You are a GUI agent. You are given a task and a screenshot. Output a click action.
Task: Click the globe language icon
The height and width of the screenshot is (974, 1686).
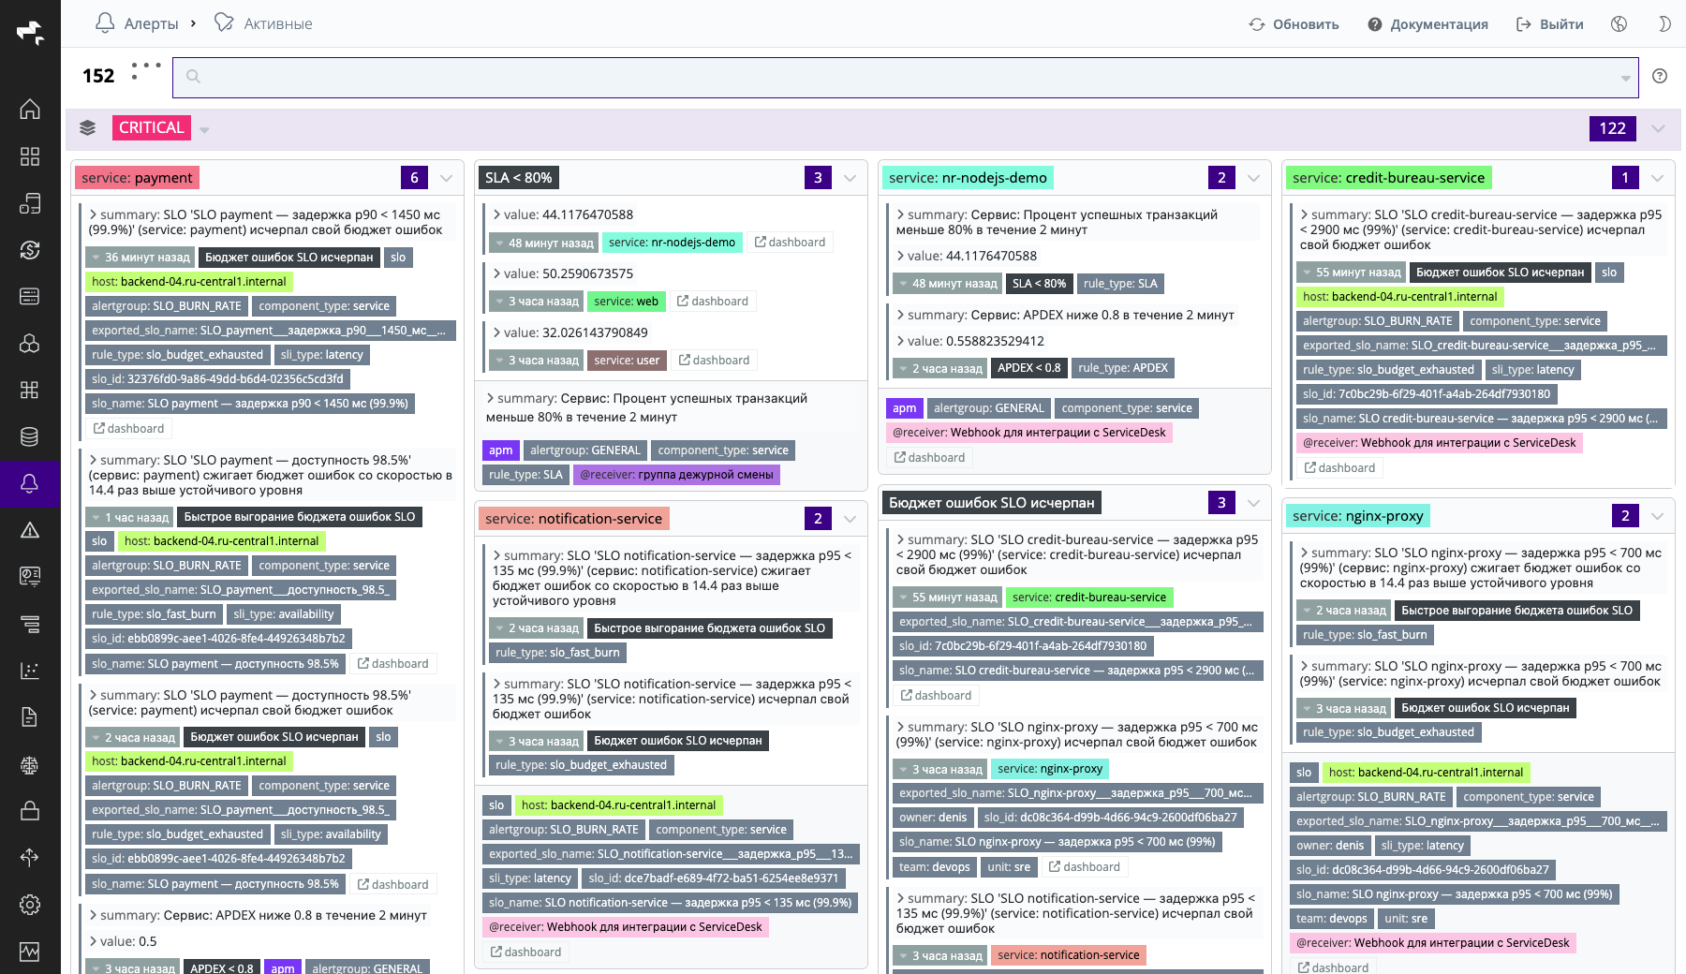coord(1619,24)
